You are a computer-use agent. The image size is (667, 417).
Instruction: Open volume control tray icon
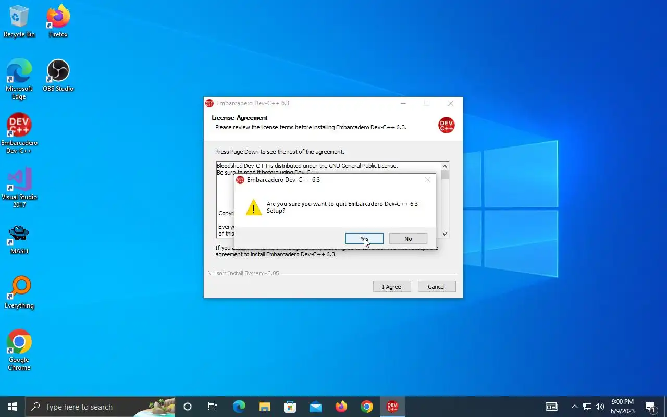pyautogui.click(x=600, y=407)
